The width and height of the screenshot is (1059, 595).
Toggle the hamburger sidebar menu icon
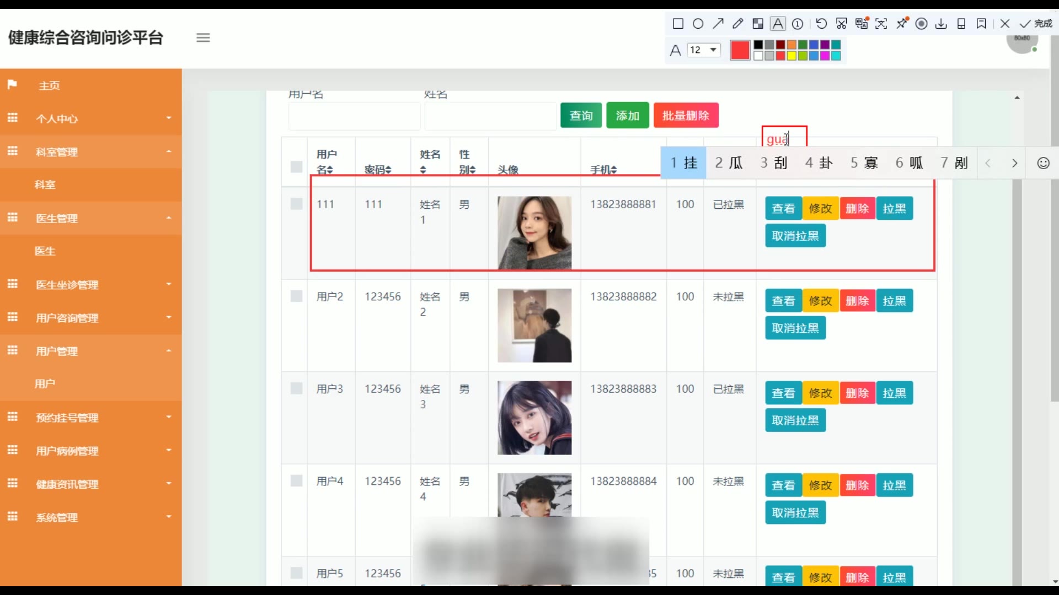coord(203,37)
